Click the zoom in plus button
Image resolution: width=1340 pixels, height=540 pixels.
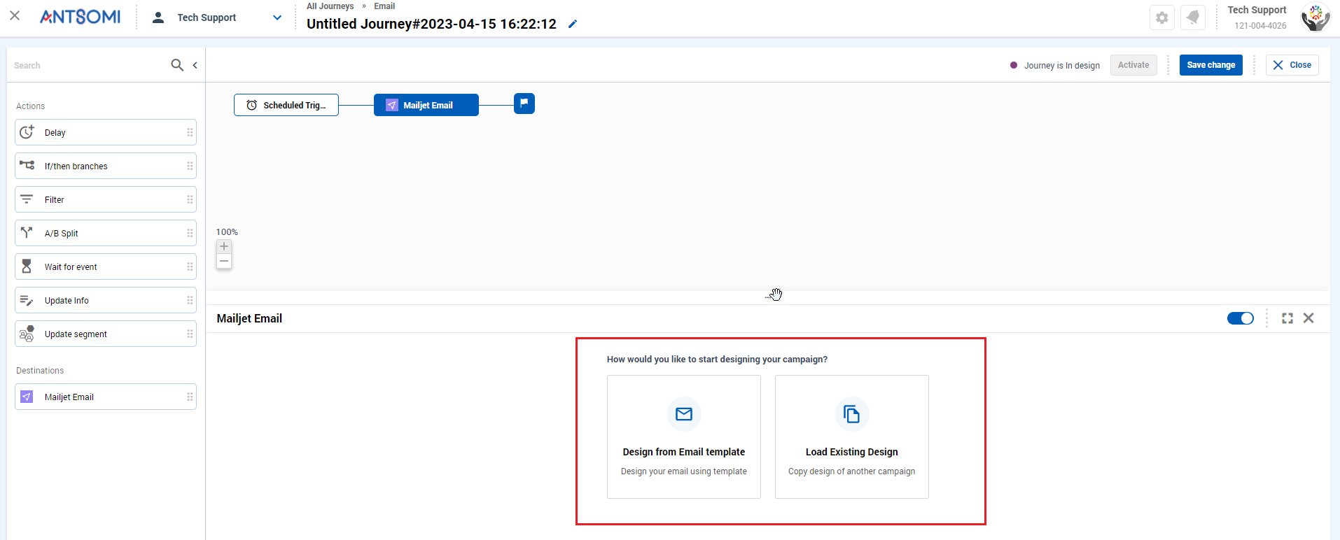coord(224,246)
